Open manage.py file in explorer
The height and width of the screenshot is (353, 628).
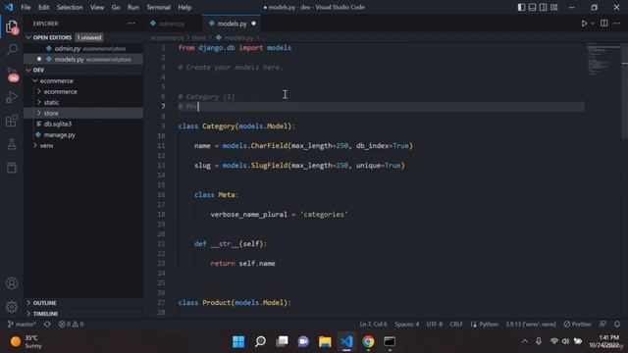click(x=83, y=135)
